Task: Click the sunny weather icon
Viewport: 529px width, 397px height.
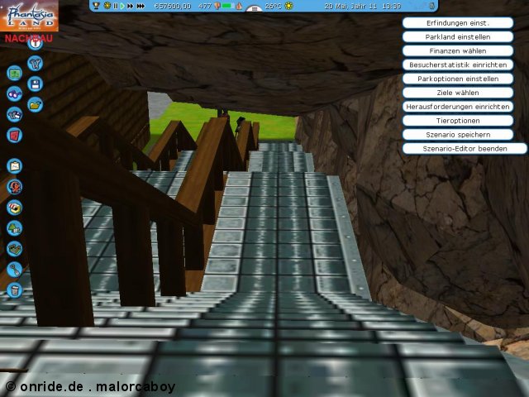Action: click(288, 6)
